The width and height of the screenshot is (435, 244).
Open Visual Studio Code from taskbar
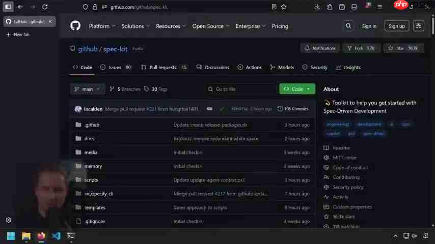pyautogui.click(x=56, y=236)
